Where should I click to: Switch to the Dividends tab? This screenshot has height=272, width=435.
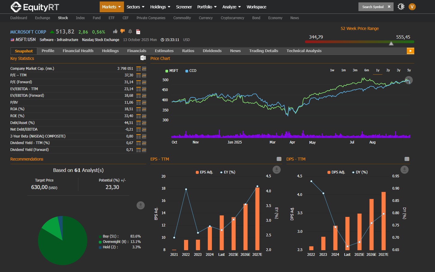pos(212,51)
